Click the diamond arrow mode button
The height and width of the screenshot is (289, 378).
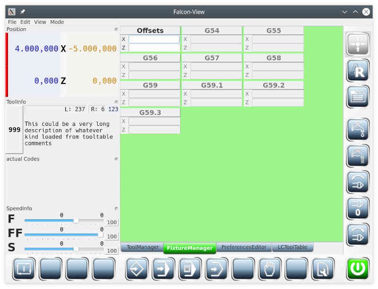tap(137, 269)
